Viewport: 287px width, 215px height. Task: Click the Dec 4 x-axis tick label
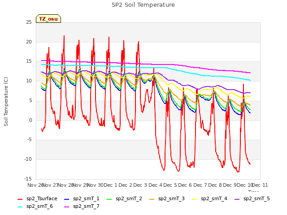[155, 185]
